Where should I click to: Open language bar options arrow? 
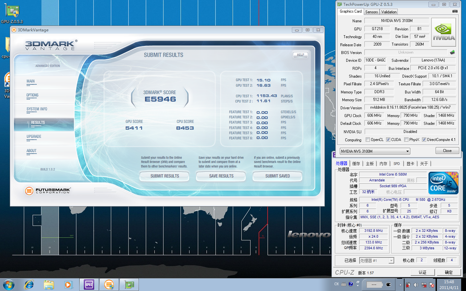coord(358,286)
